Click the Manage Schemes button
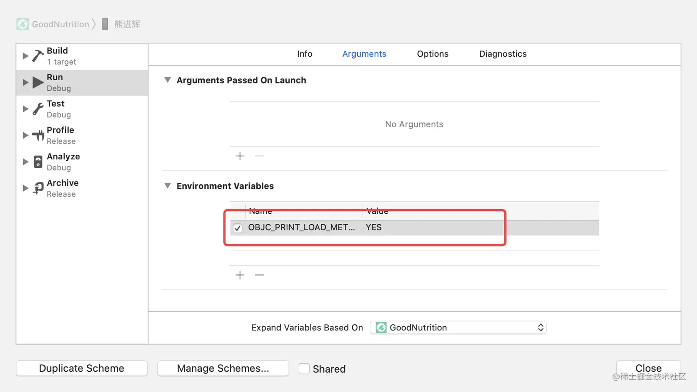Viewport: 697px width, 392px height. (223, 369)
